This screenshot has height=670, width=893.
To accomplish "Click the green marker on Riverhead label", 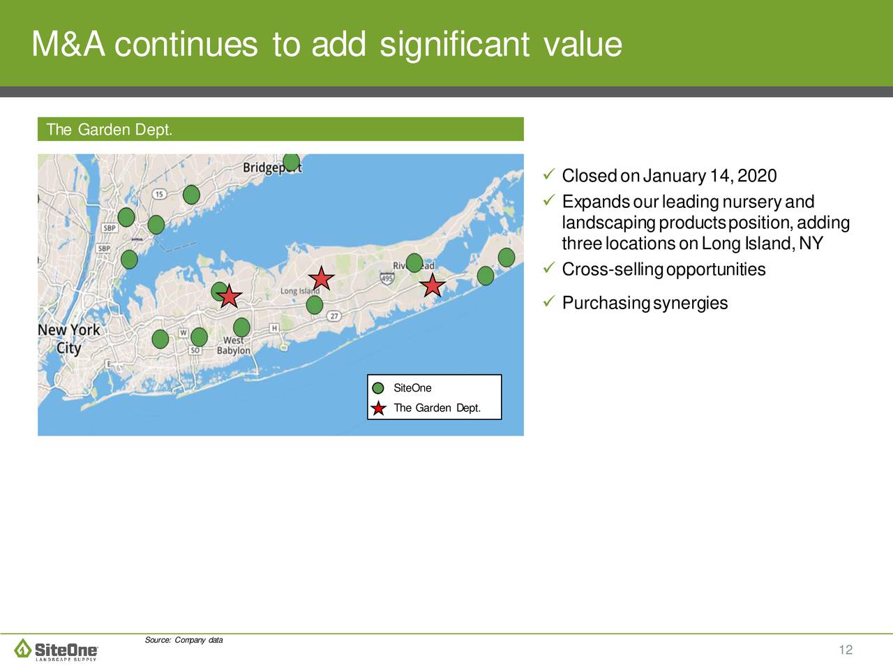I will [x=414, y=262].
